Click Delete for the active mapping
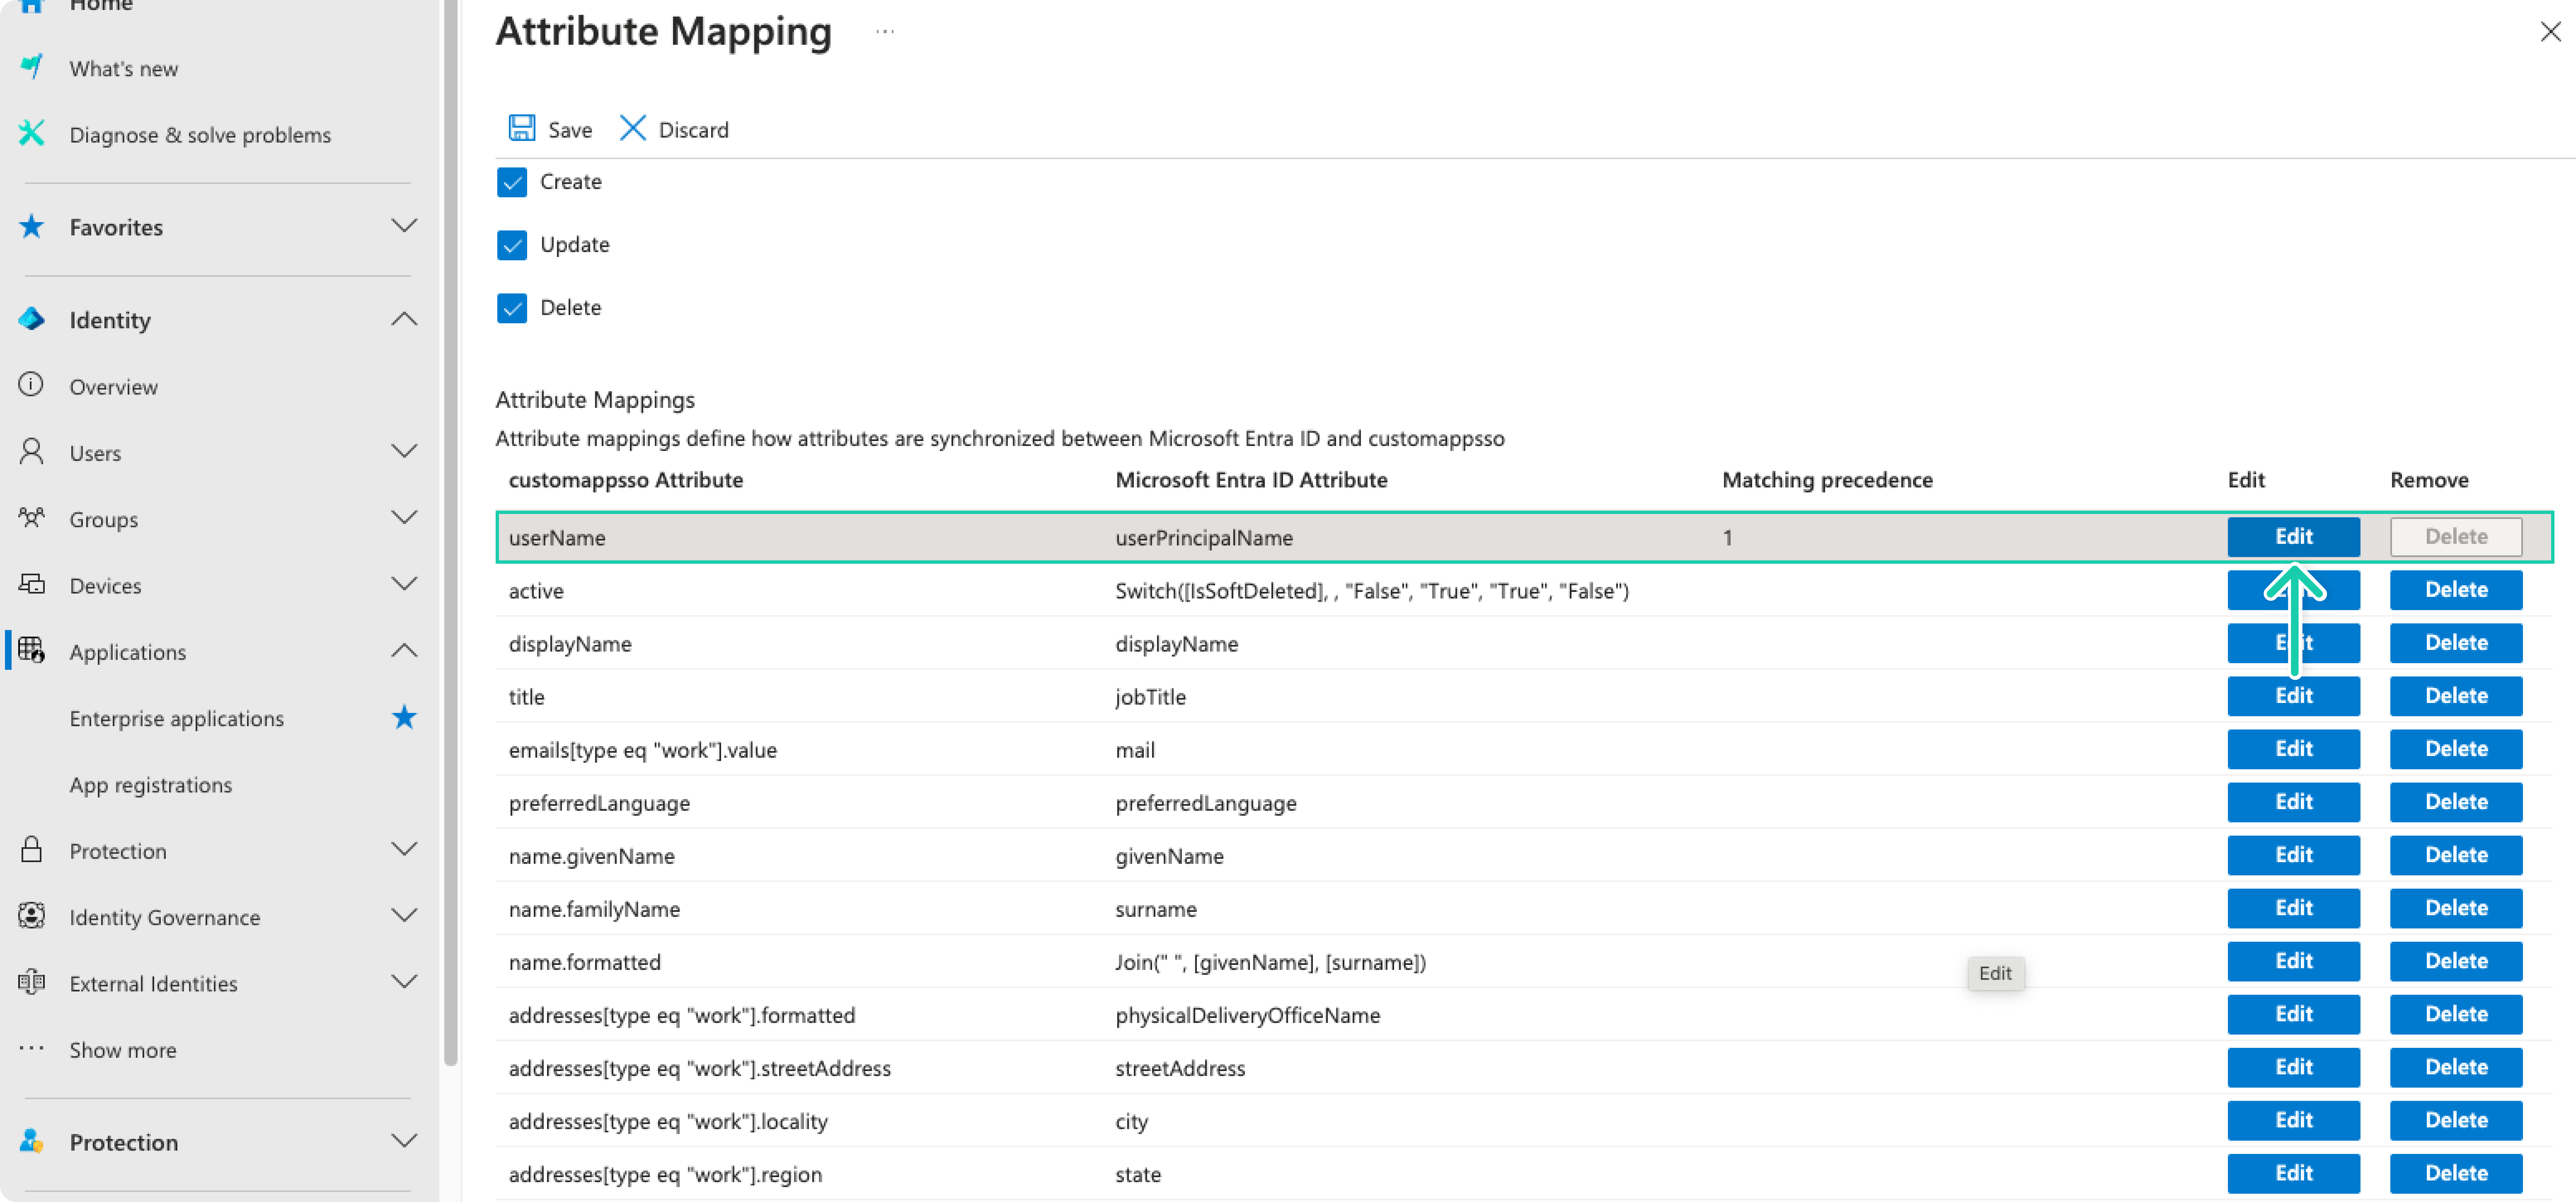The width and height of the screenshot is (2576, 1202). tap(2456, 590)
